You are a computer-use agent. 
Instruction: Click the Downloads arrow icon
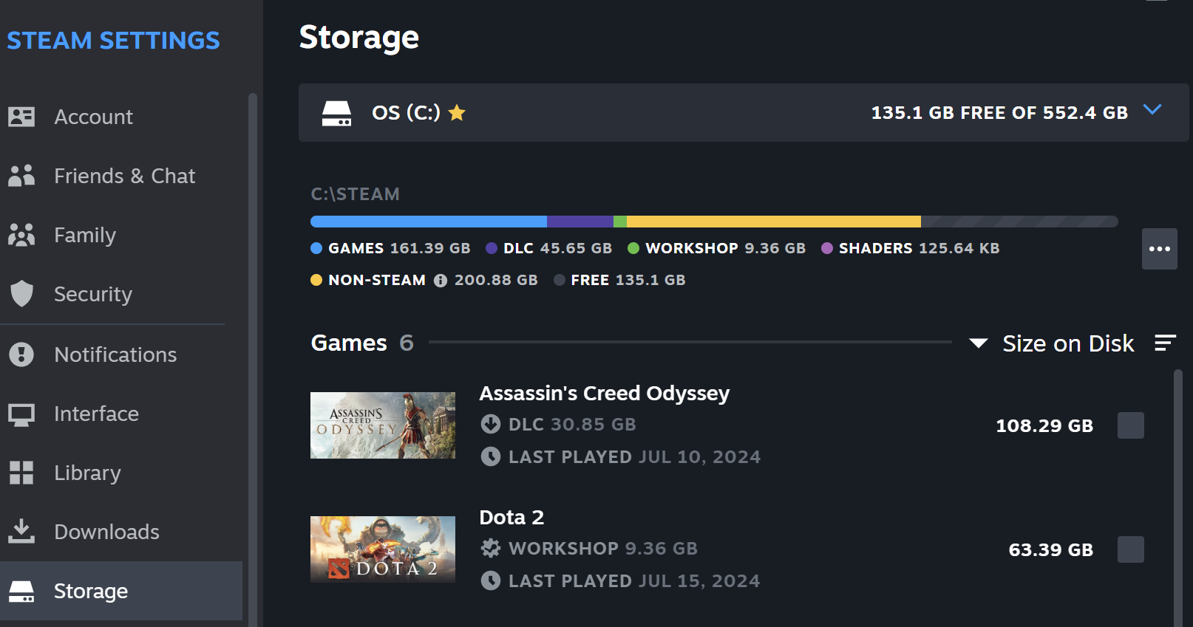[21, 531]
